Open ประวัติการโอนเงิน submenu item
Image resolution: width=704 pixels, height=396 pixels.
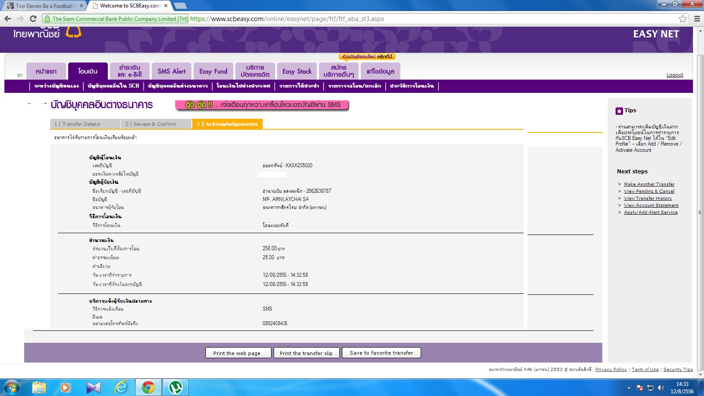412,86
